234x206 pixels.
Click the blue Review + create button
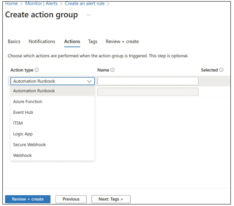pos(28,199)
